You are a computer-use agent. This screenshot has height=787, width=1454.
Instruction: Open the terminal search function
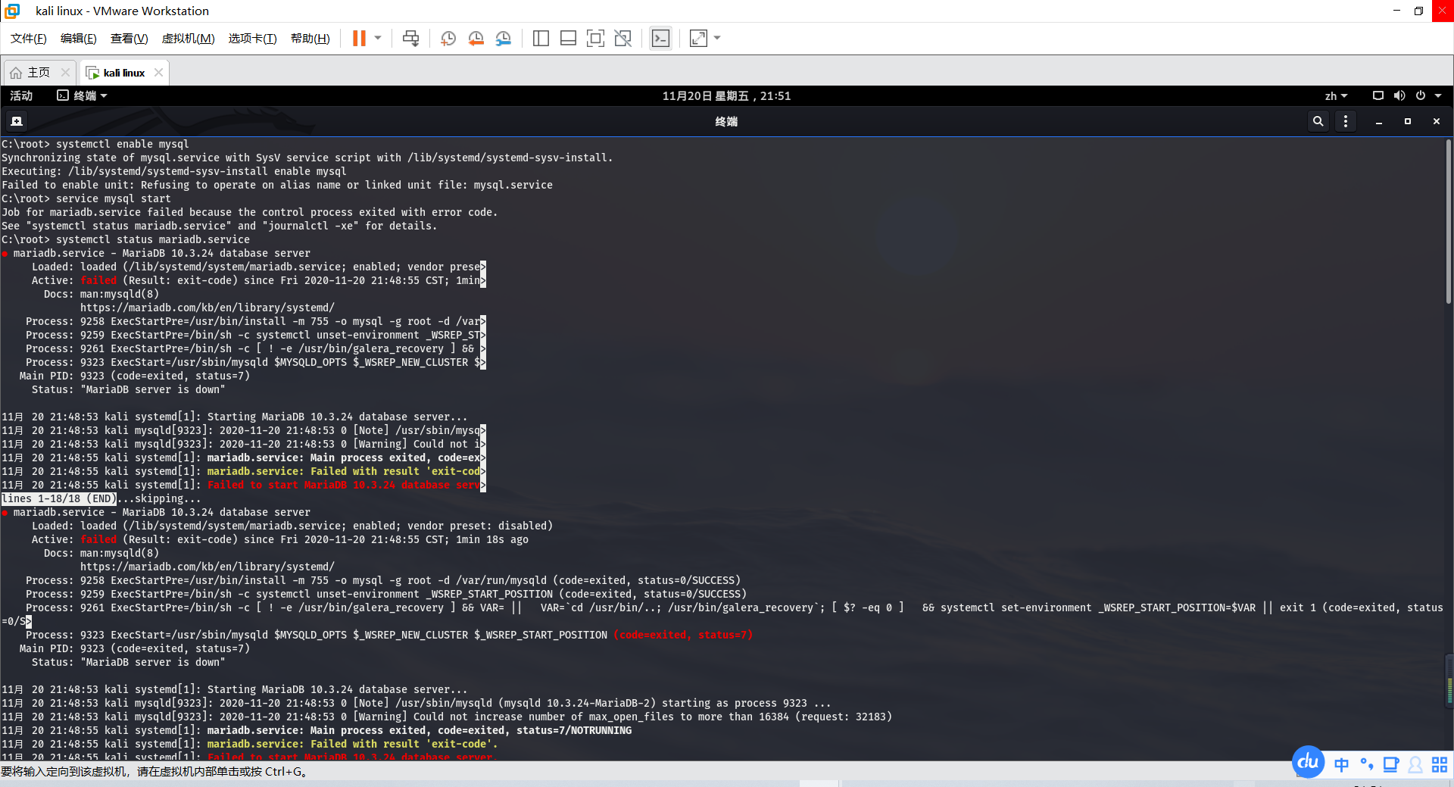(1318, 120)
